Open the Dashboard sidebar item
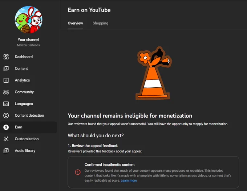Screen dimensions: 247x191 (x=28, y=57)
